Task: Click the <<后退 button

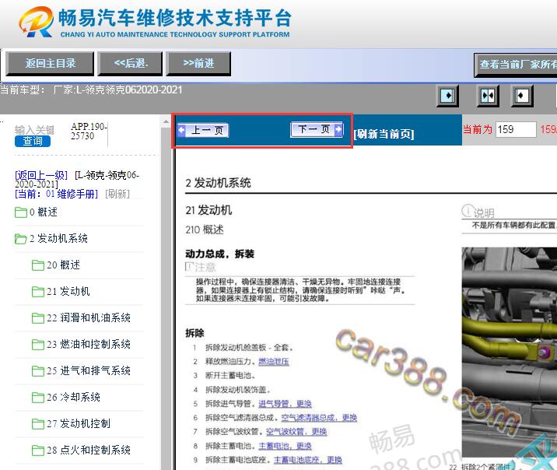Action: pyautogui.click(x=131, y=64)
